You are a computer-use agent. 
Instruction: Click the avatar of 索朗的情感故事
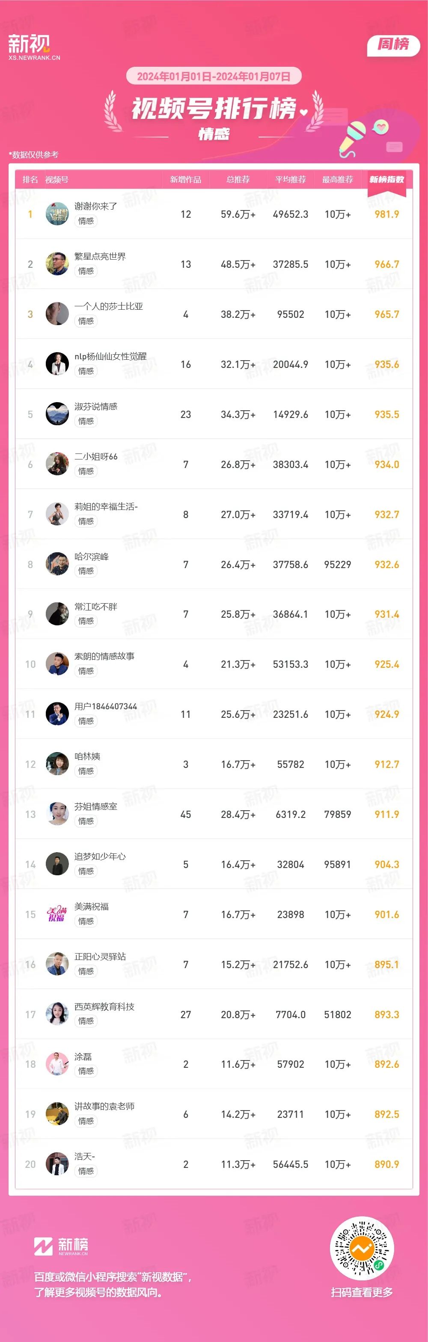point(57,664)
